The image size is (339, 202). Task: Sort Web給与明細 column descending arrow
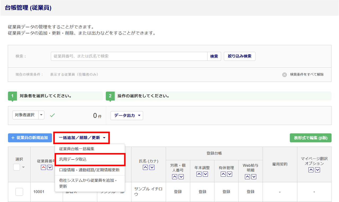click(254, 177)
